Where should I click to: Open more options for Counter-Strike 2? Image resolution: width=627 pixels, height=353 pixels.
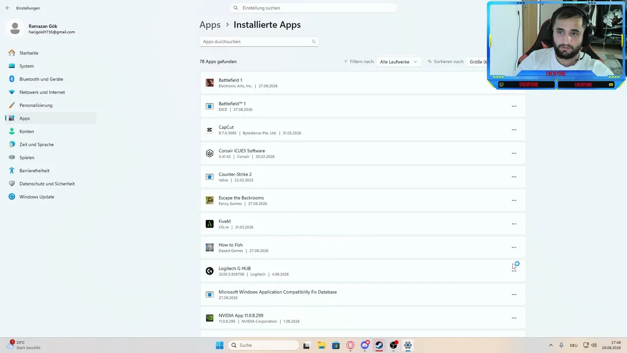(x=514, y=176)
